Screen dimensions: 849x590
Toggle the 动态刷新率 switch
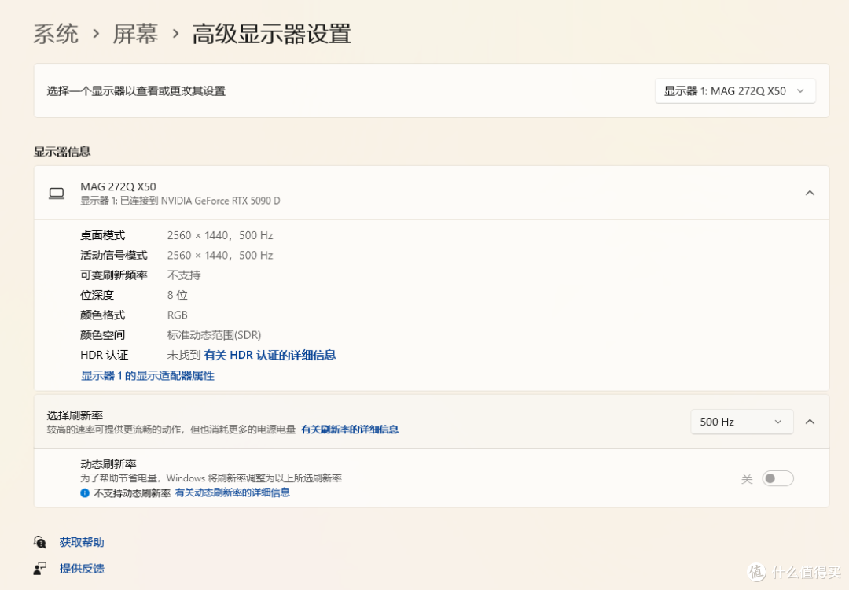point(777,478)
